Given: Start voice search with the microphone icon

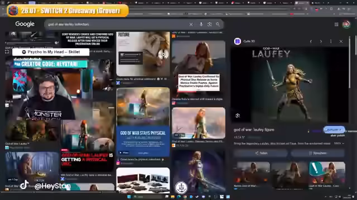Looking at the screenshot, I should (201, 24).
